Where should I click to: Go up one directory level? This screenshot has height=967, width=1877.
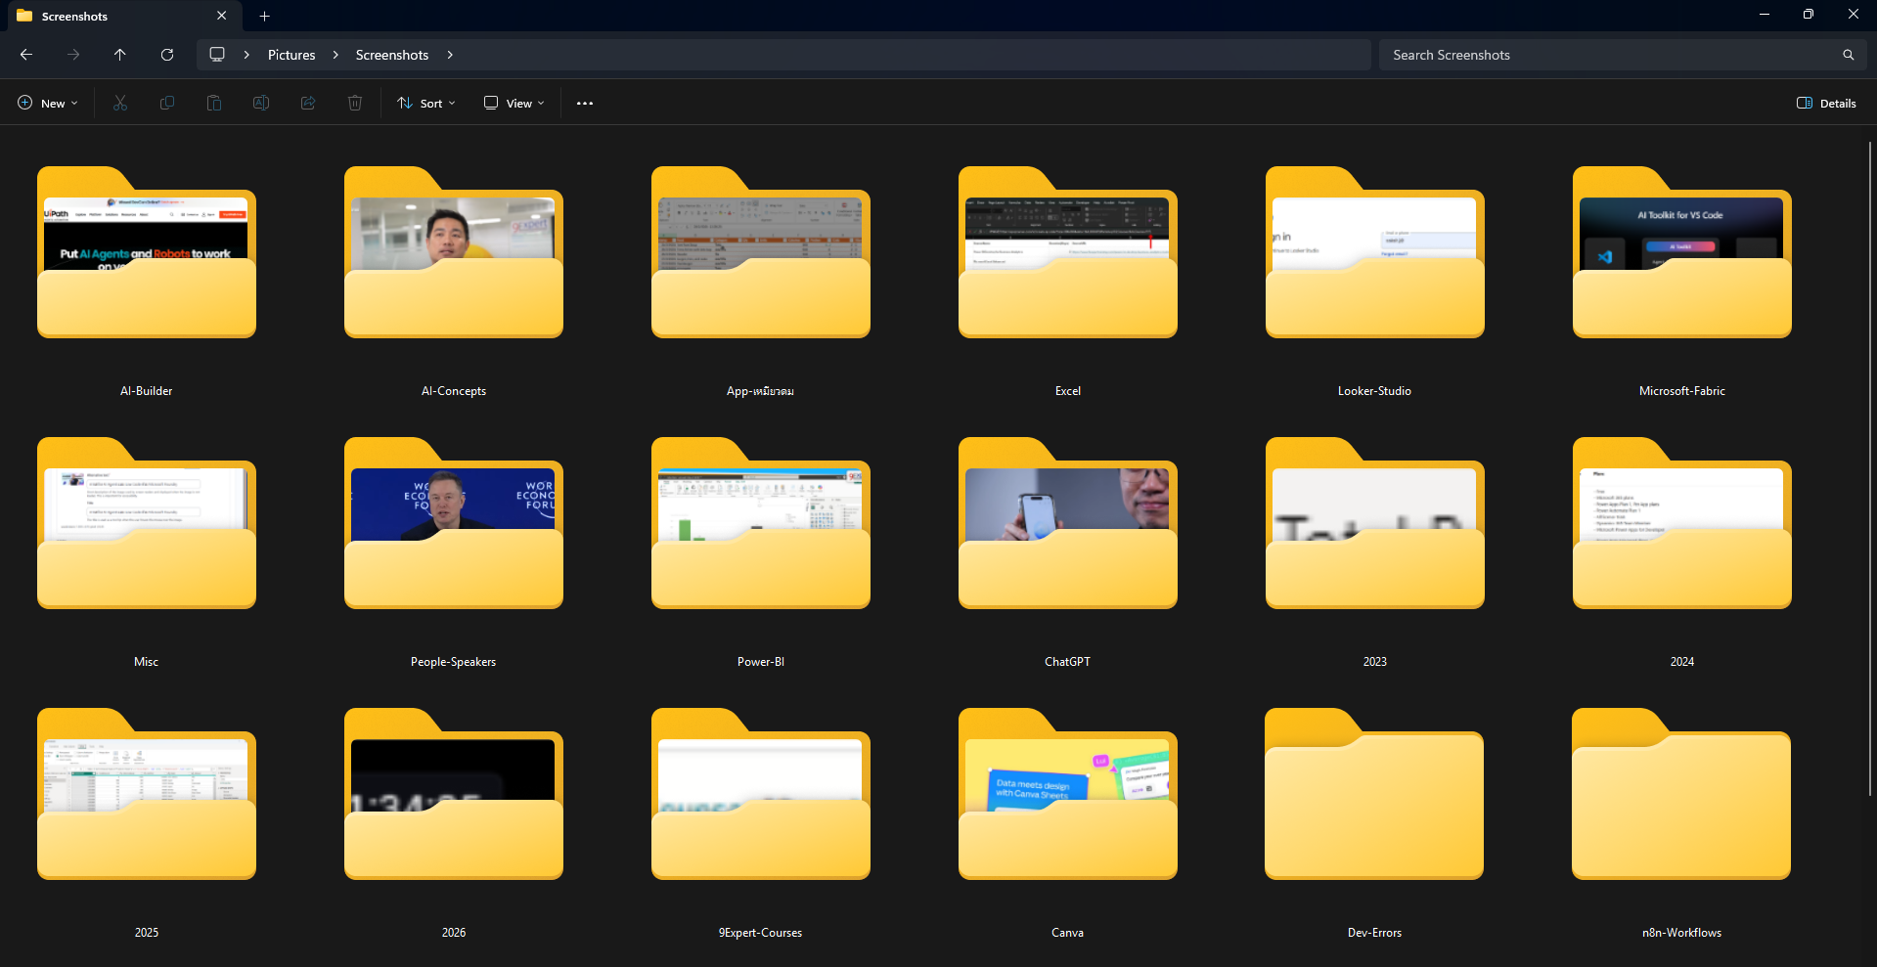point(120,55)
